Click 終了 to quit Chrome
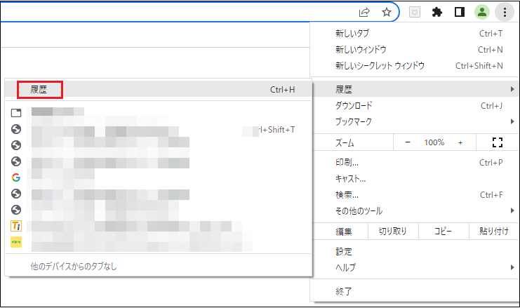Screen dimensions: 520x308 [x=344, y=291]
